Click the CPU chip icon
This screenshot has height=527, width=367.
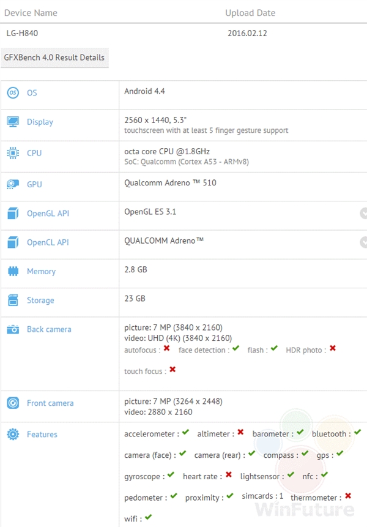click(x=13, y=153)
